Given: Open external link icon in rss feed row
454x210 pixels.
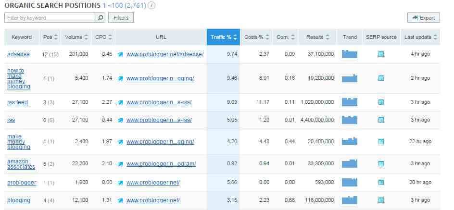Looking at the screenshot, I should pyautogui.click(x=120, y=102).
